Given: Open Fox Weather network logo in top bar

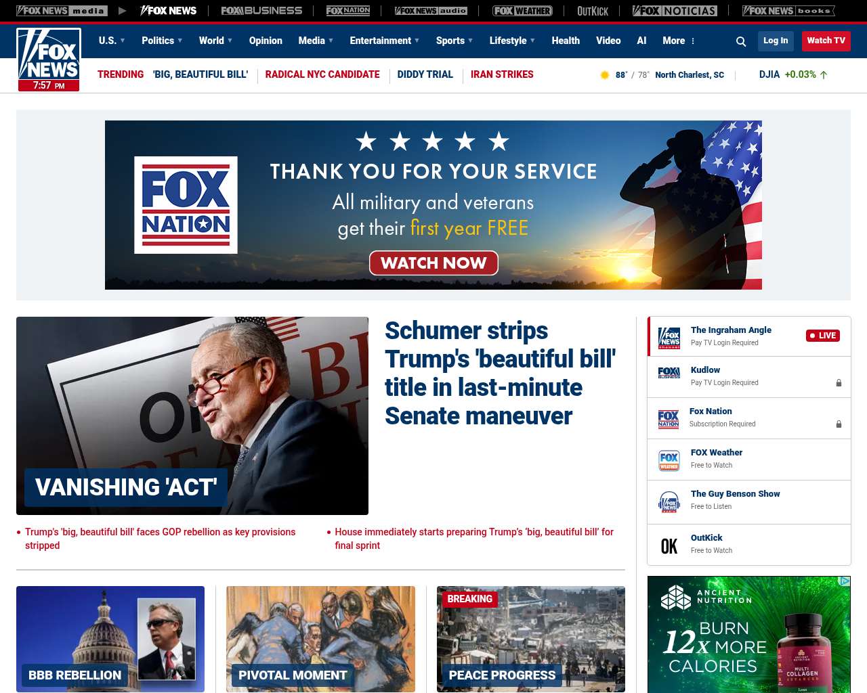Looking at the screenshot, I should (x=522, y=11).
